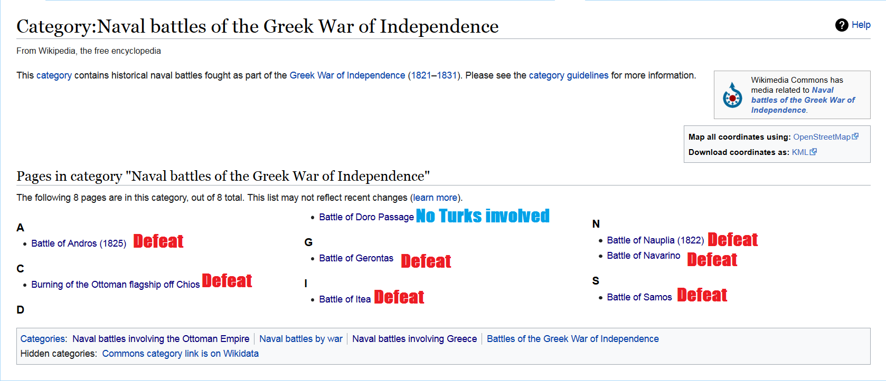Open the Help link
The height and width of the screenshot is (381, 886).
pos(861,25)
